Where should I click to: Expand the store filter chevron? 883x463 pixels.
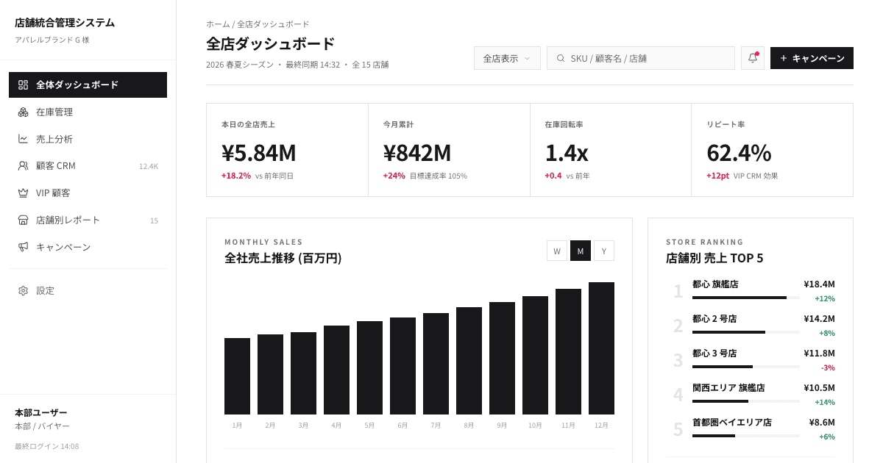[x=528, y=57]
